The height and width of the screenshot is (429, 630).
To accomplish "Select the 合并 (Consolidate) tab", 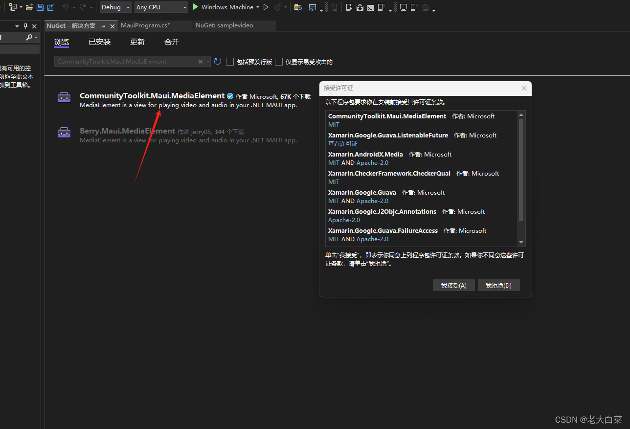I will click(172, 42).
